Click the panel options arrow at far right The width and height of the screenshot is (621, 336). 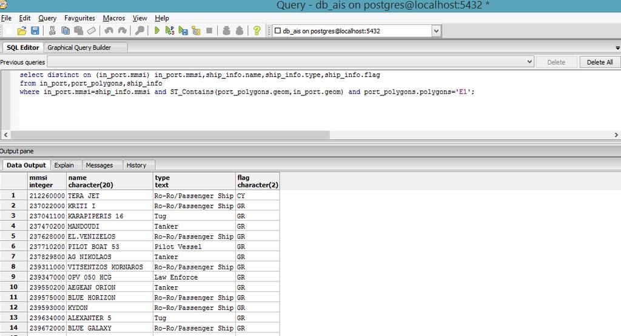pyautogui.click(x=617, y=48)
